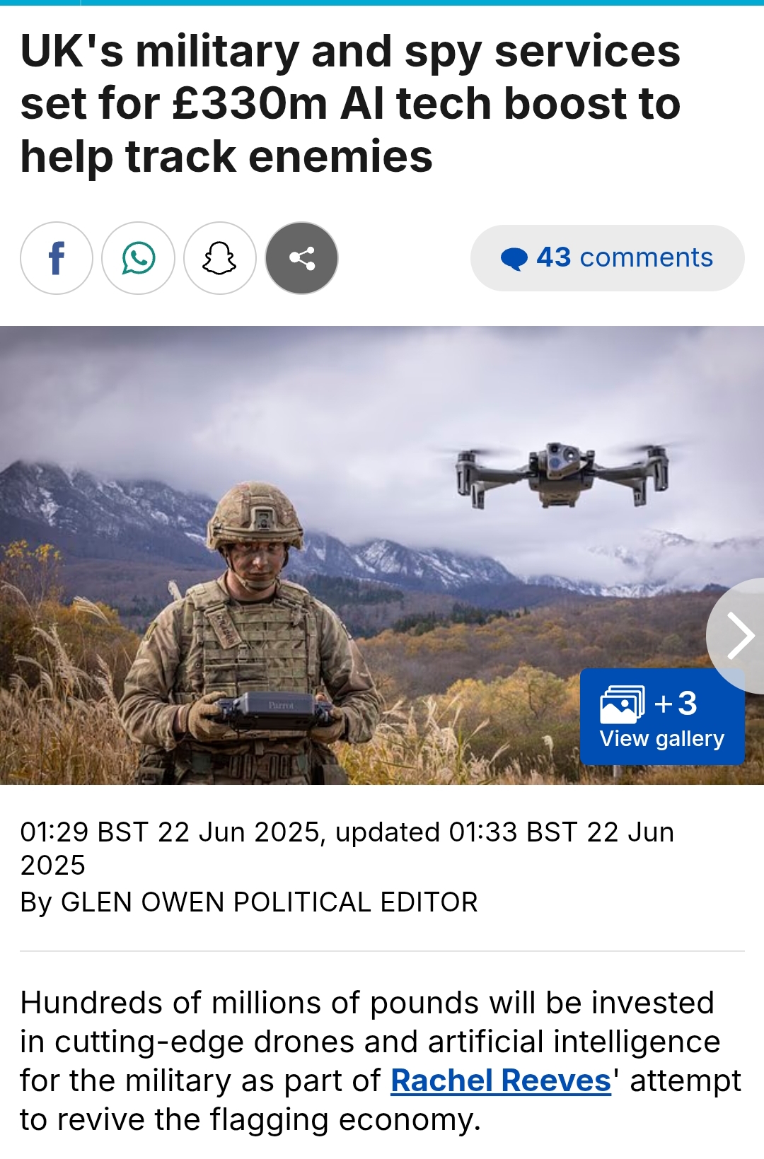Tap the blue speech bubble icon
Screen dimensions: 764x1159
pyautogui.click(x=514, y=259)
